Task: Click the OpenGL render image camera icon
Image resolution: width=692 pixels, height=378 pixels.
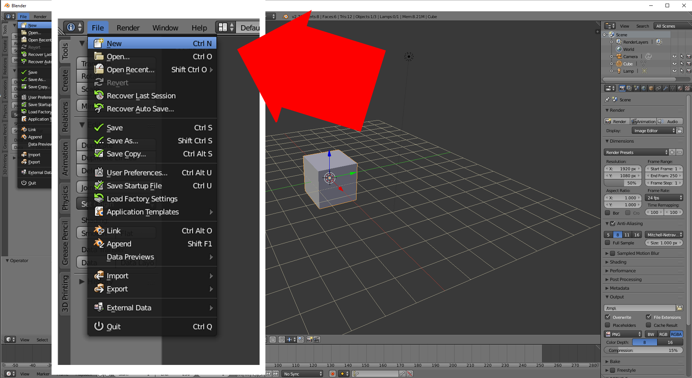Action: tap(310, 340)
